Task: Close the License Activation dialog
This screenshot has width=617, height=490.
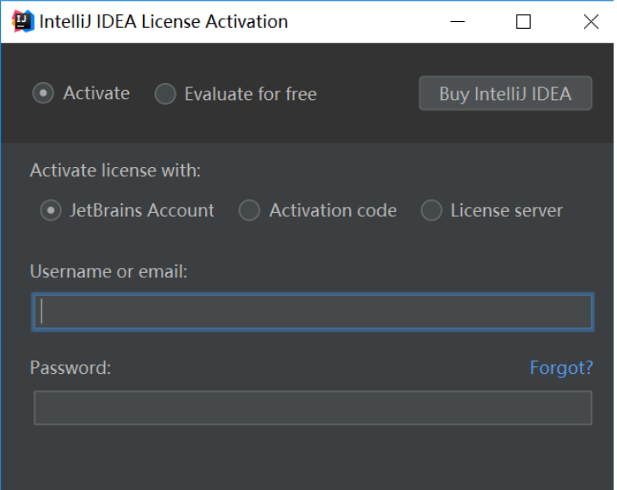Action: (x=591, y=22)
